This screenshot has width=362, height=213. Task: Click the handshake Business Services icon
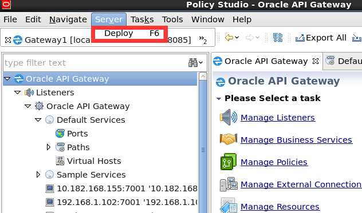[229, 139]
